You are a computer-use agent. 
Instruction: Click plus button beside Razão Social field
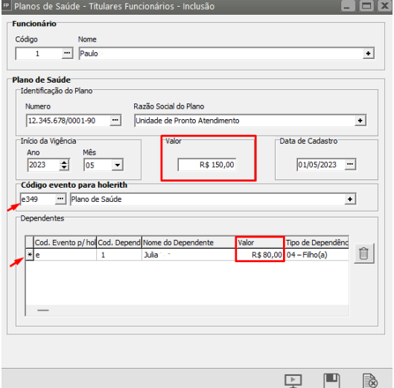pyautogui.click(x=360, y=121)
